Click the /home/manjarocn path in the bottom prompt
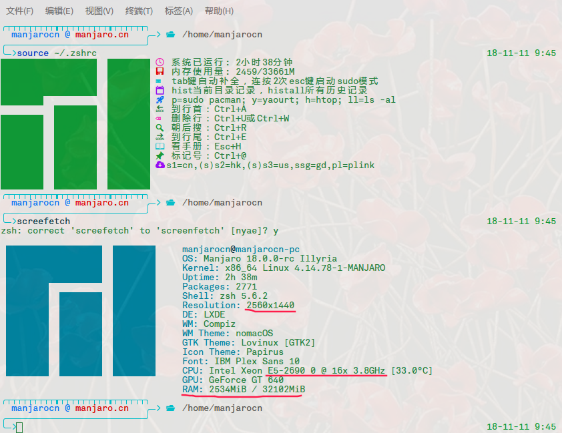The height and width of the screenshot is (433, 562). pos(222,408)
